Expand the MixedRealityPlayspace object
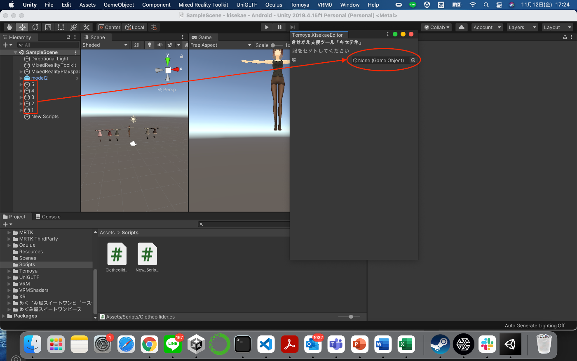Viewport: 577px width, 361px height. coord(21,72)
